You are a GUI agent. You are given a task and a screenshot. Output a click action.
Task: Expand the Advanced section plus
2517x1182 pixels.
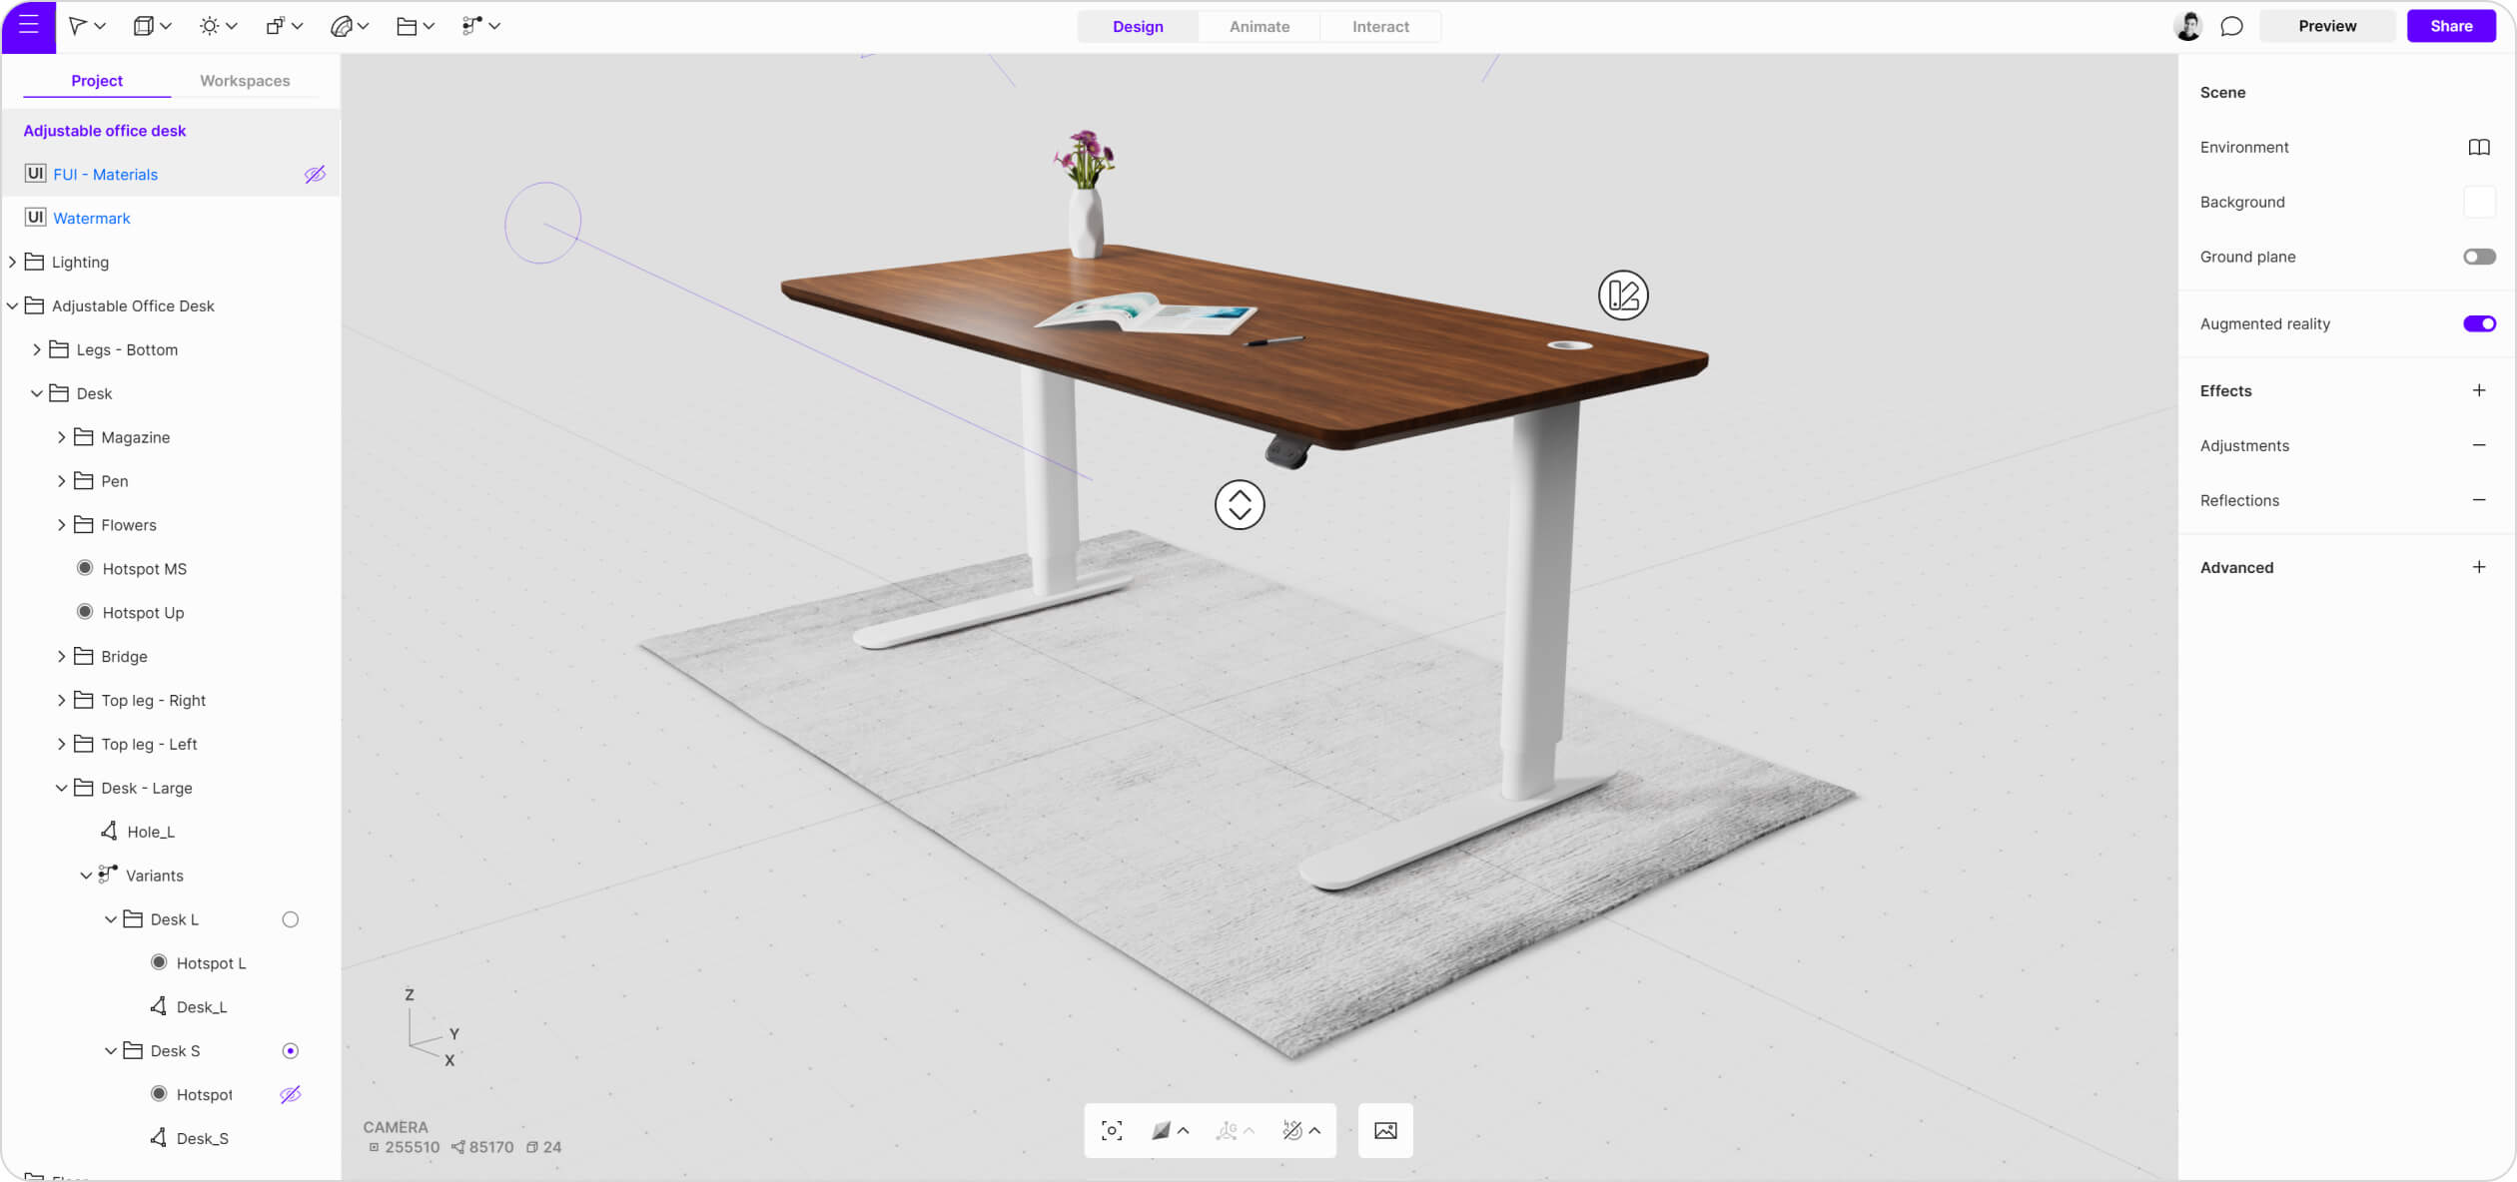[2478, 567]
